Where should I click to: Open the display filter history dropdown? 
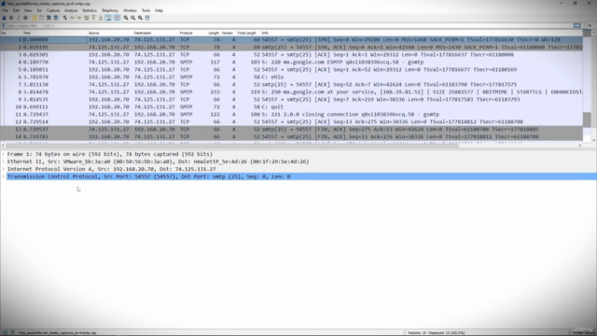click(x=585, y=25)
